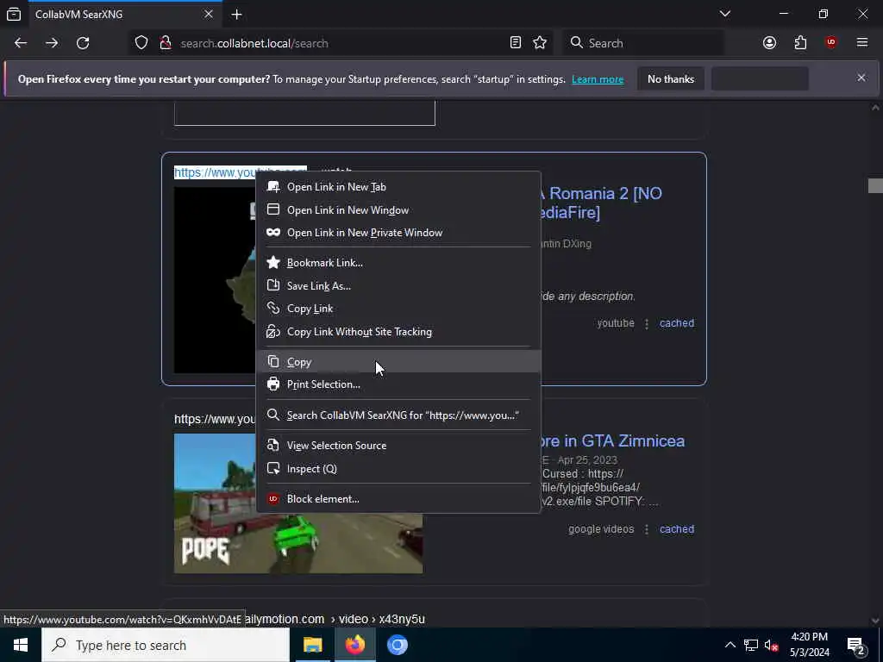
Task: Open the GTA Zimnicea video title link
Action: pyautogui.click(x=613, y=440)
